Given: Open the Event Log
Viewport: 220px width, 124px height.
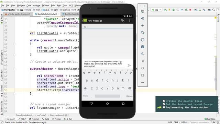Looking at the screenshot, I should click(x=210, y=119).
